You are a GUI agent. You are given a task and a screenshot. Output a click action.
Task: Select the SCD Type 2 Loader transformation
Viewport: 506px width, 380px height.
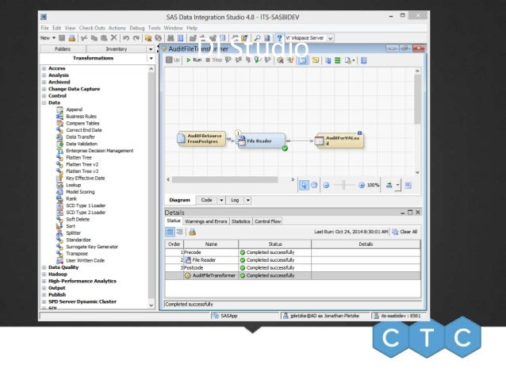(86, 213)
